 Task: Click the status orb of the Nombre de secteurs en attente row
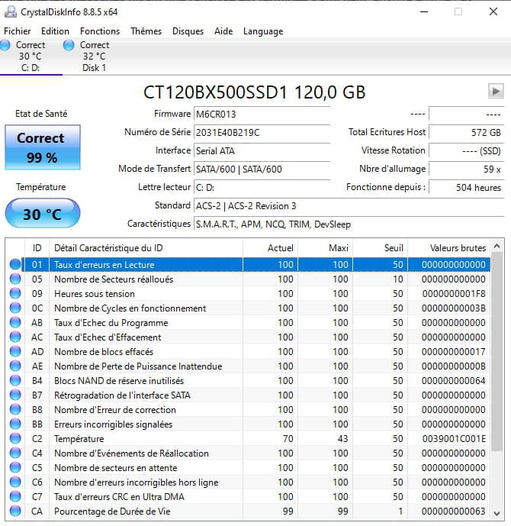point(15,468)
